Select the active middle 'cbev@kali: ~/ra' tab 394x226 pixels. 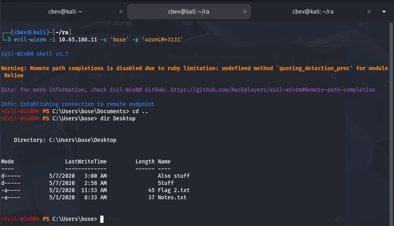tap(189, 12)
